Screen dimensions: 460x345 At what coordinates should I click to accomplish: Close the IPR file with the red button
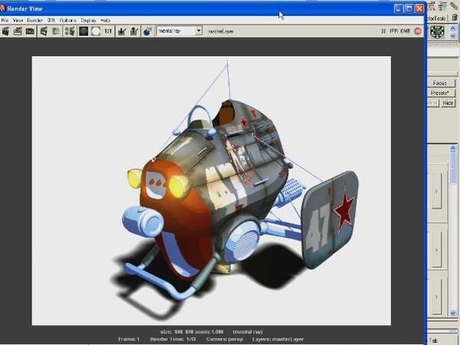click(418, 31)
